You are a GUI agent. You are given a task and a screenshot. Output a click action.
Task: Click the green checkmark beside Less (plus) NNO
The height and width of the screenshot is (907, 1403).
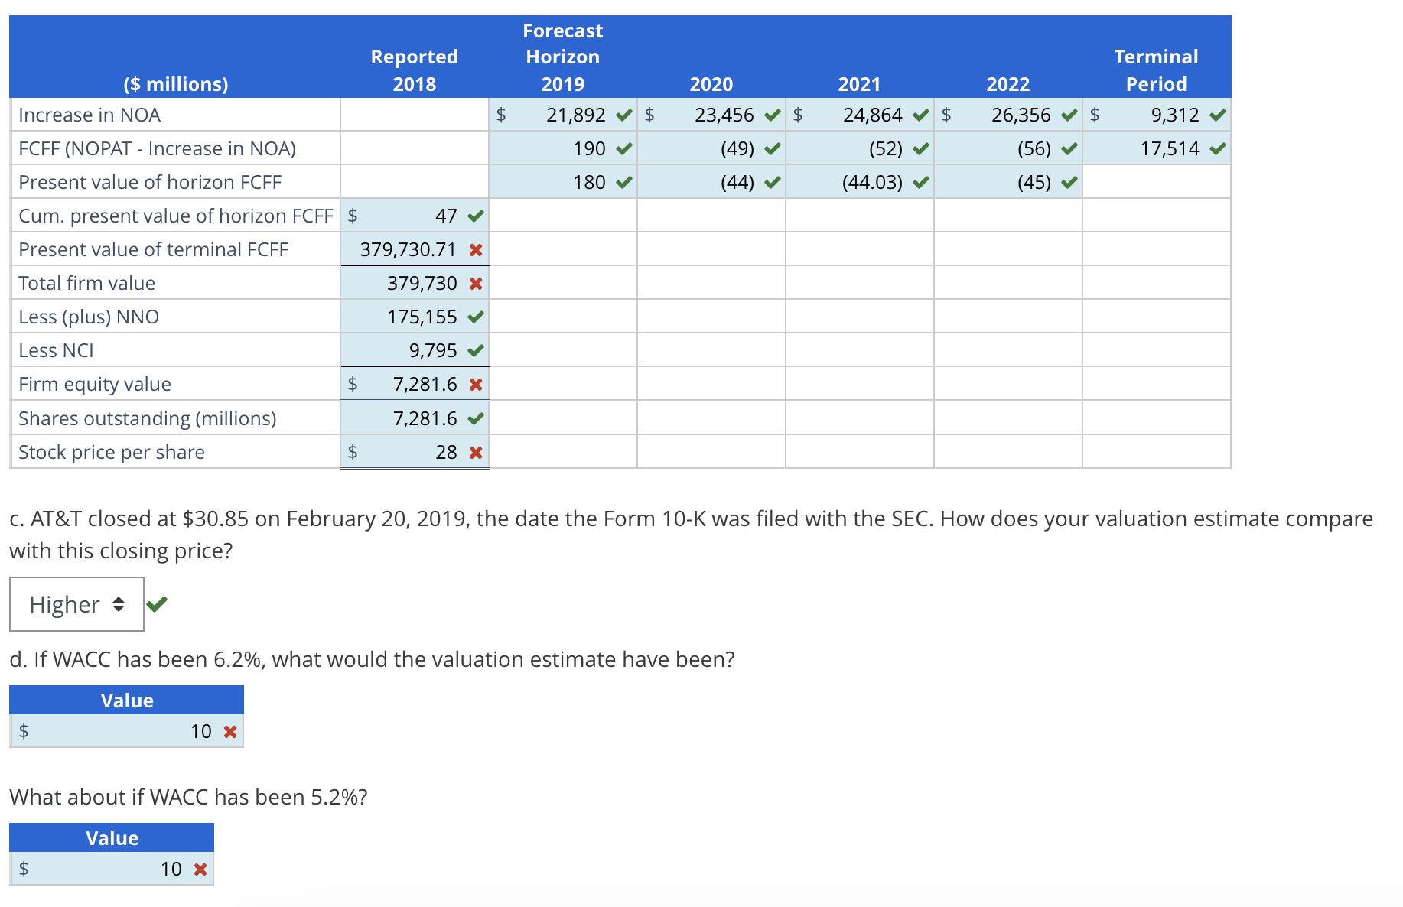pyautogui.click(x=476, y=317)
